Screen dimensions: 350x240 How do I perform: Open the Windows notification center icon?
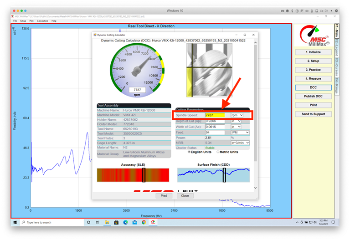(x=333, y=222)
